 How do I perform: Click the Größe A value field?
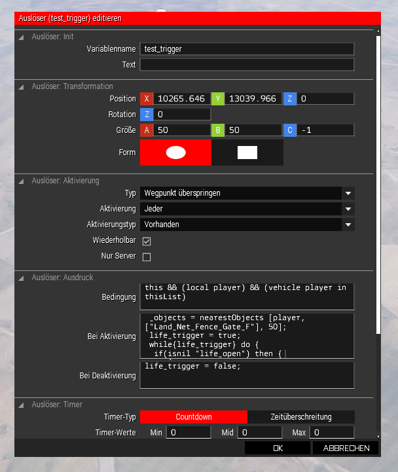pos(182,130)
